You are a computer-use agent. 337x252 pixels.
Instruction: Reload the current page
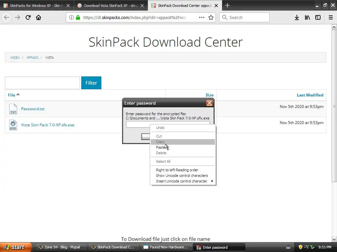pos(28,17)
